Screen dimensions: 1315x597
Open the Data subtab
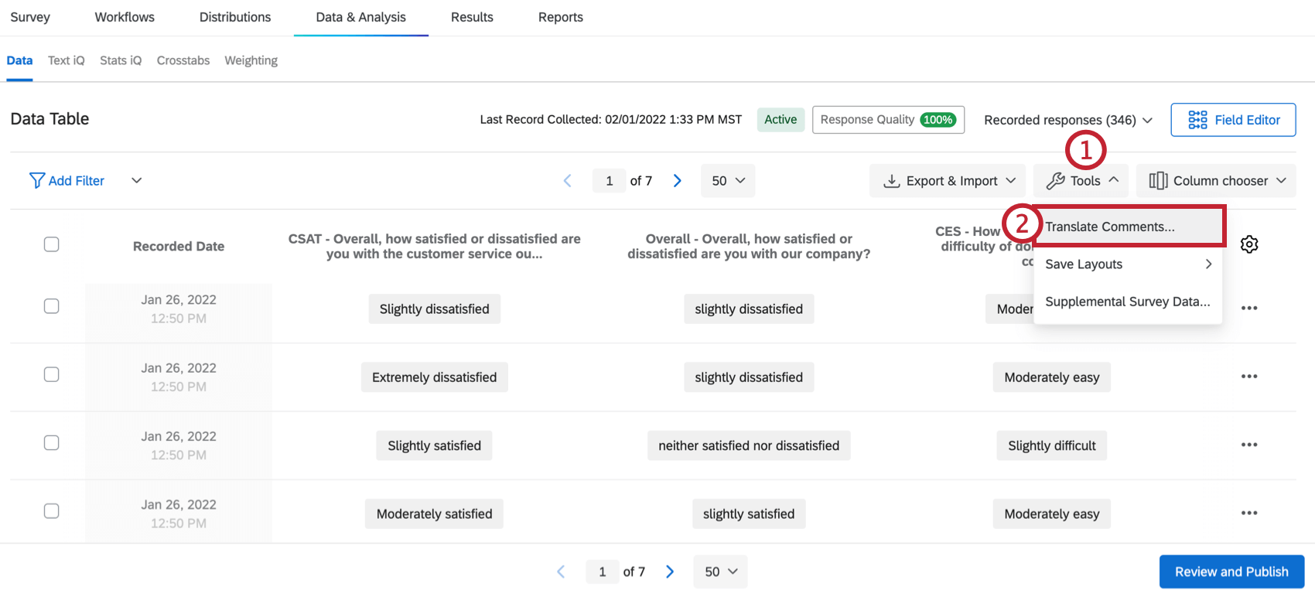pyautogui.click(x=19, y=60)
